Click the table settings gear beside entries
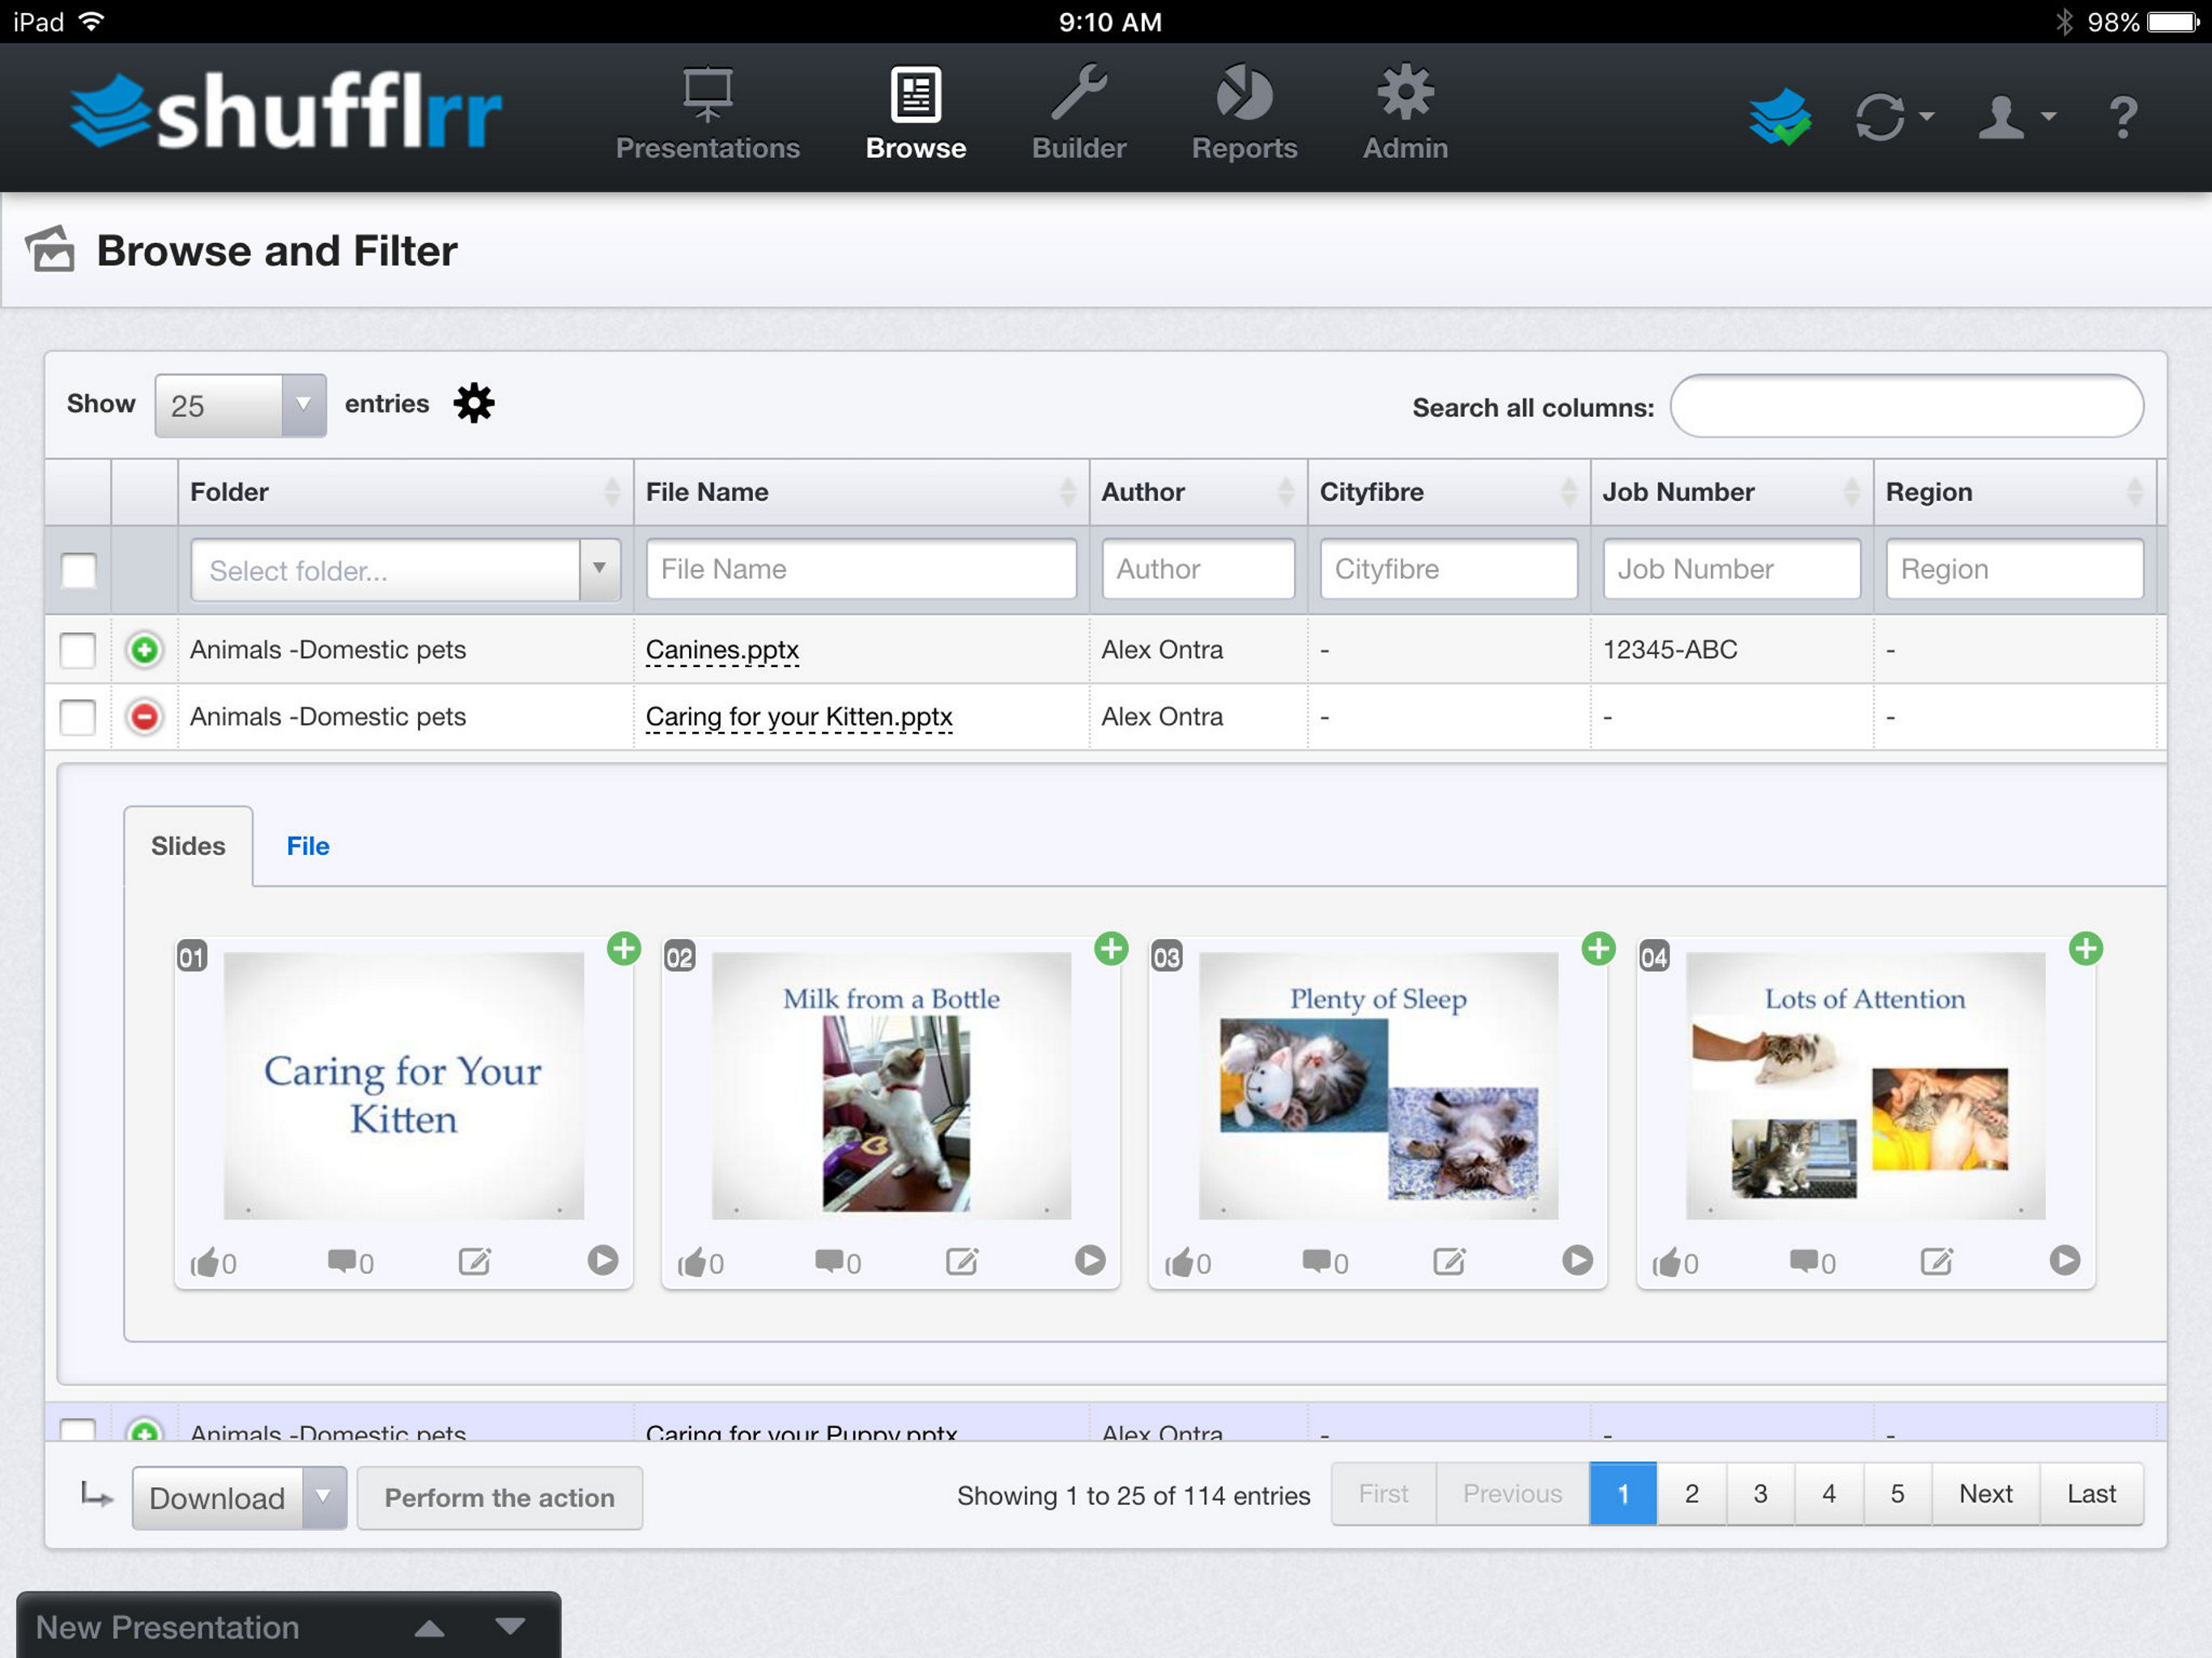The image size is (2212, 1658). pos(474,403)
